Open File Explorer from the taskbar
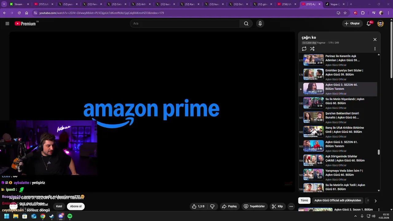Screen dimensions: 393x221 tap(16, 216)
